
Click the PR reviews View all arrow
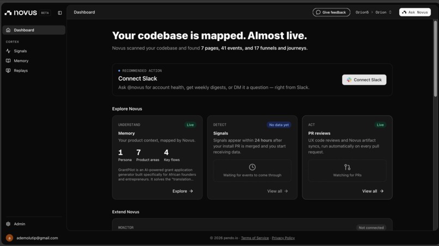[x=382, y=191]
